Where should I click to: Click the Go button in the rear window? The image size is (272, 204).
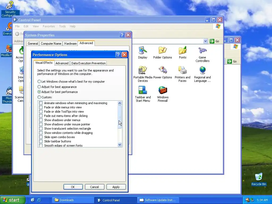pyautogui.click(x=232, y=61)
